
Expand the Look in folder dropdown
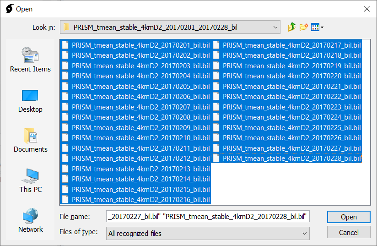(275, 27)
